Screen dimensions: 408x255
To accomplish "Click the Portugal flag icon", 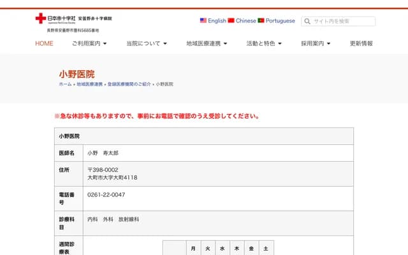I will point(261,20).
